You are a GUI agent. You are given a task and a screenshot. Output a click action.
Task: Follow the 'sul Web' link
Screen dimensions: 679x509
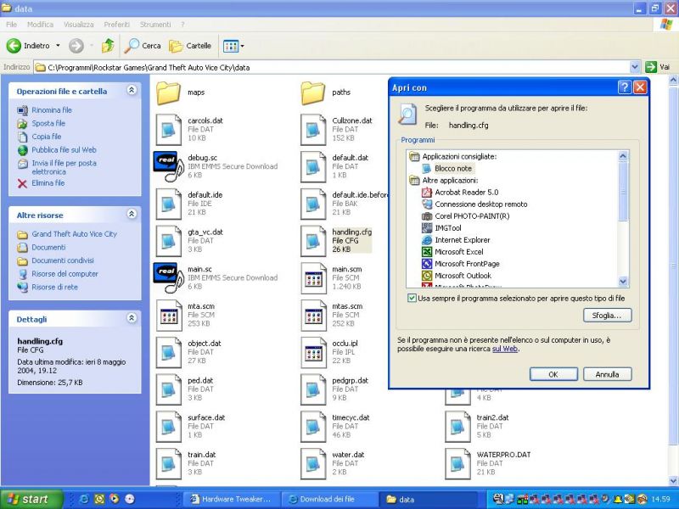tap(505, 349)
